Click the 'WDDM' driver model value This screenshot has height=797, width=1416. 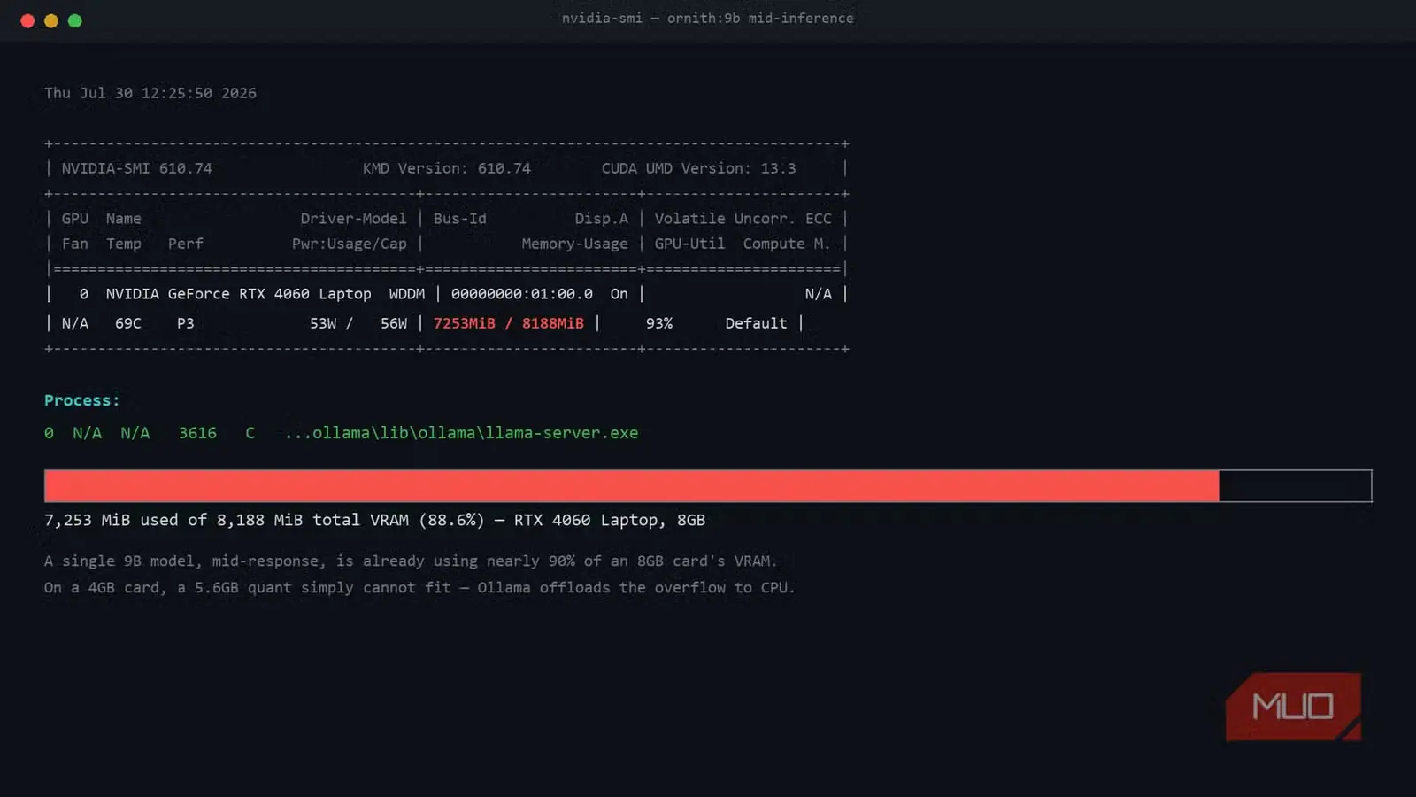point(406,294)
